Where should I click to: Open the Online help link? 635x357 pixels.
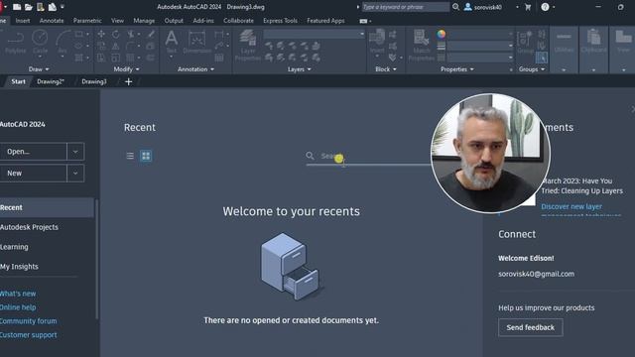pos(18,307)
